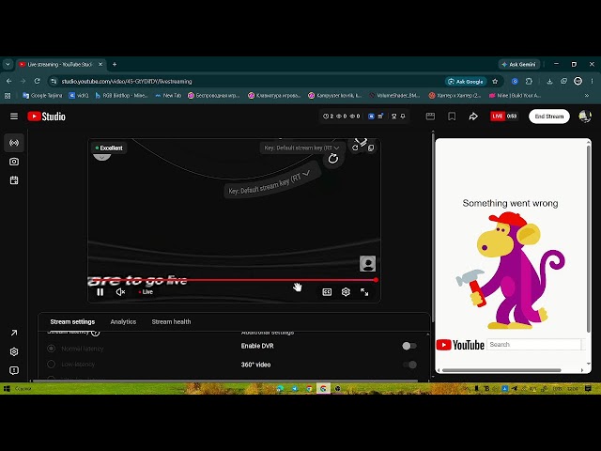Open the Stream tab in left sidebar
The image size is (601, 451).
14,143
